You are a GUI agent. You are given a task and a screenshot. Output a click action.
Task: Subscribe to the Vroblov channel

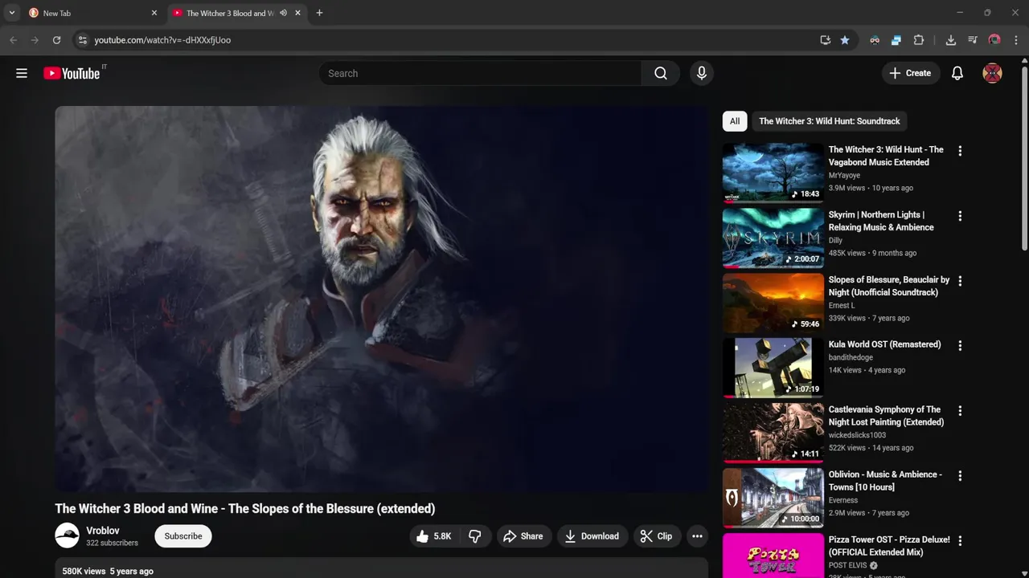pyautogui.click(x=183, y=536)
